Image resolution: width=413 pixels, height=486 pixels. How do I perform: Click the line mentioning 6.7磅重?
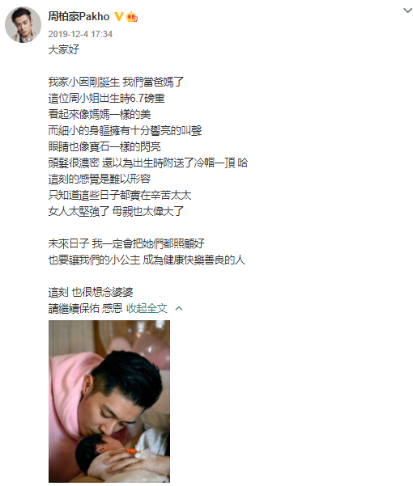[106, 99]
